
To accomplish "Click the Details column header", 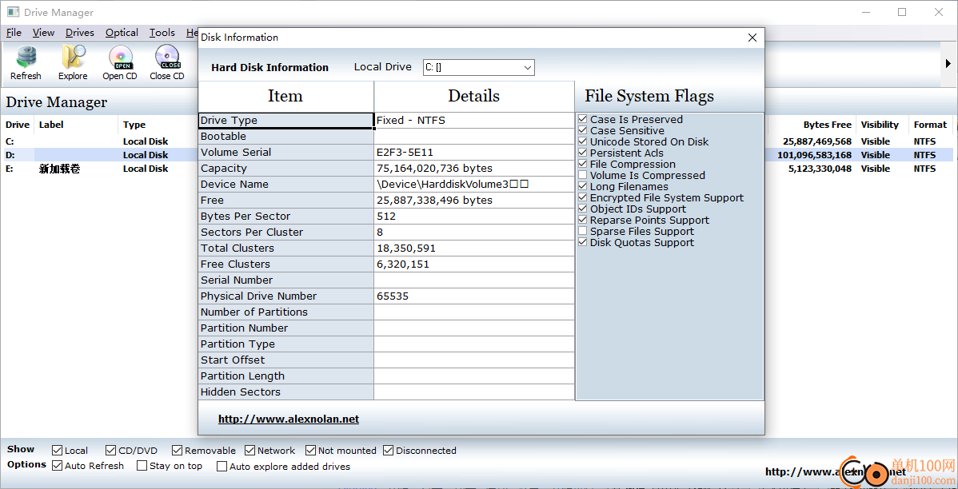I will [473, 97].
